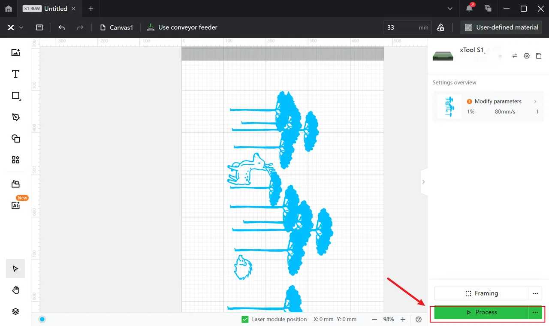The height and width of the screenshot is (326, 549).
Task: Go to the home screen
Action: pyautogui.click(x=9, y=9)
